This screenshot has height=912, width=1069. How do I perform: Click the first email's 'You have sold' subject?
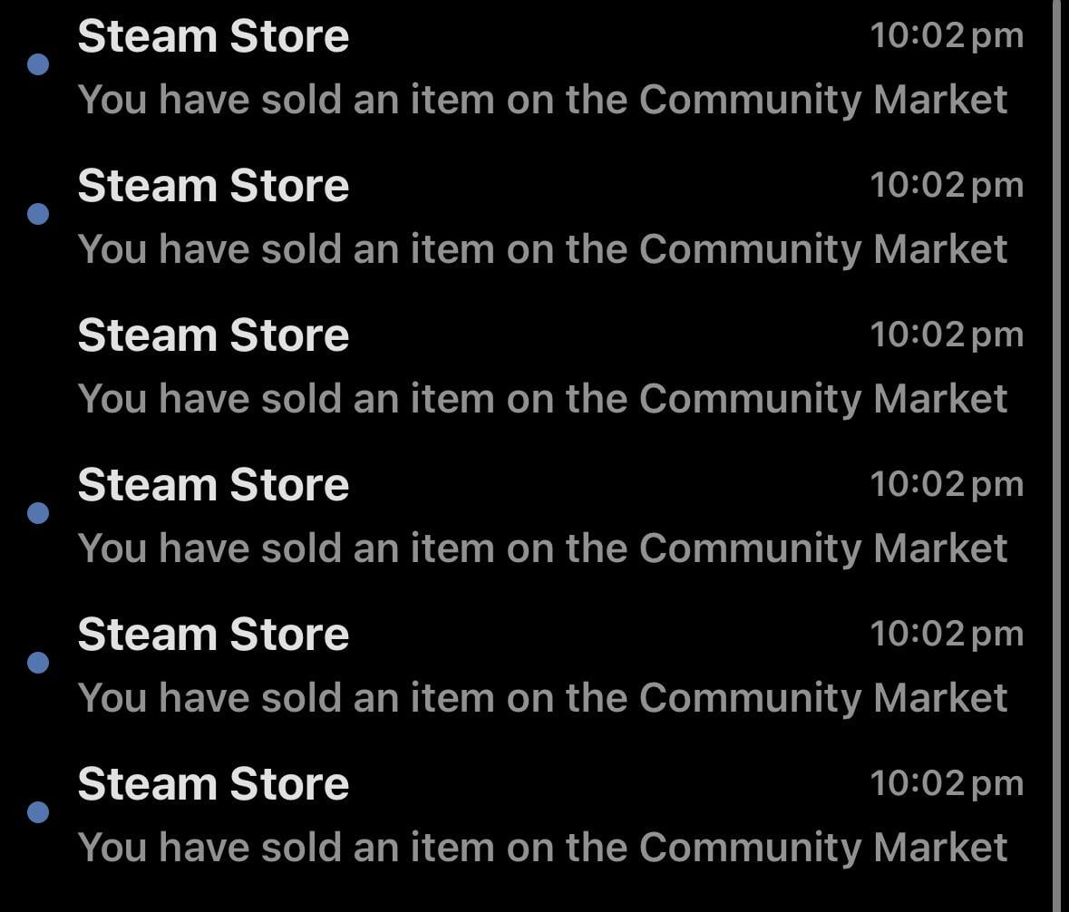(x=542, y=100)
